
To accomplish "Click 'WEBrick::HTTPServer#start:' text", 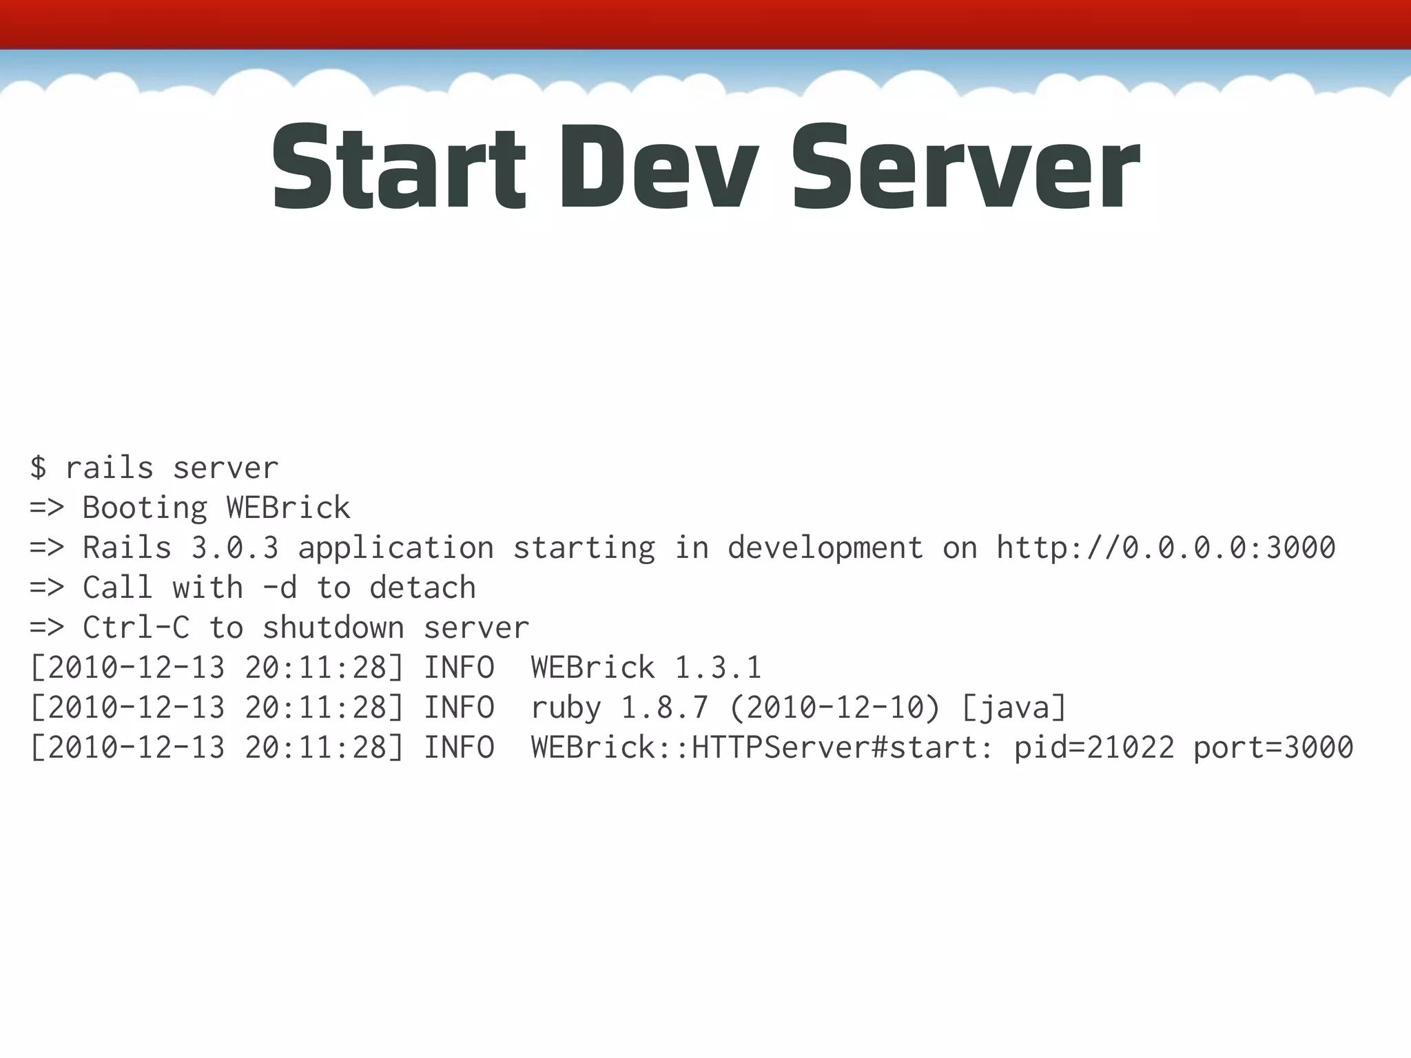I will pos(762,747).
